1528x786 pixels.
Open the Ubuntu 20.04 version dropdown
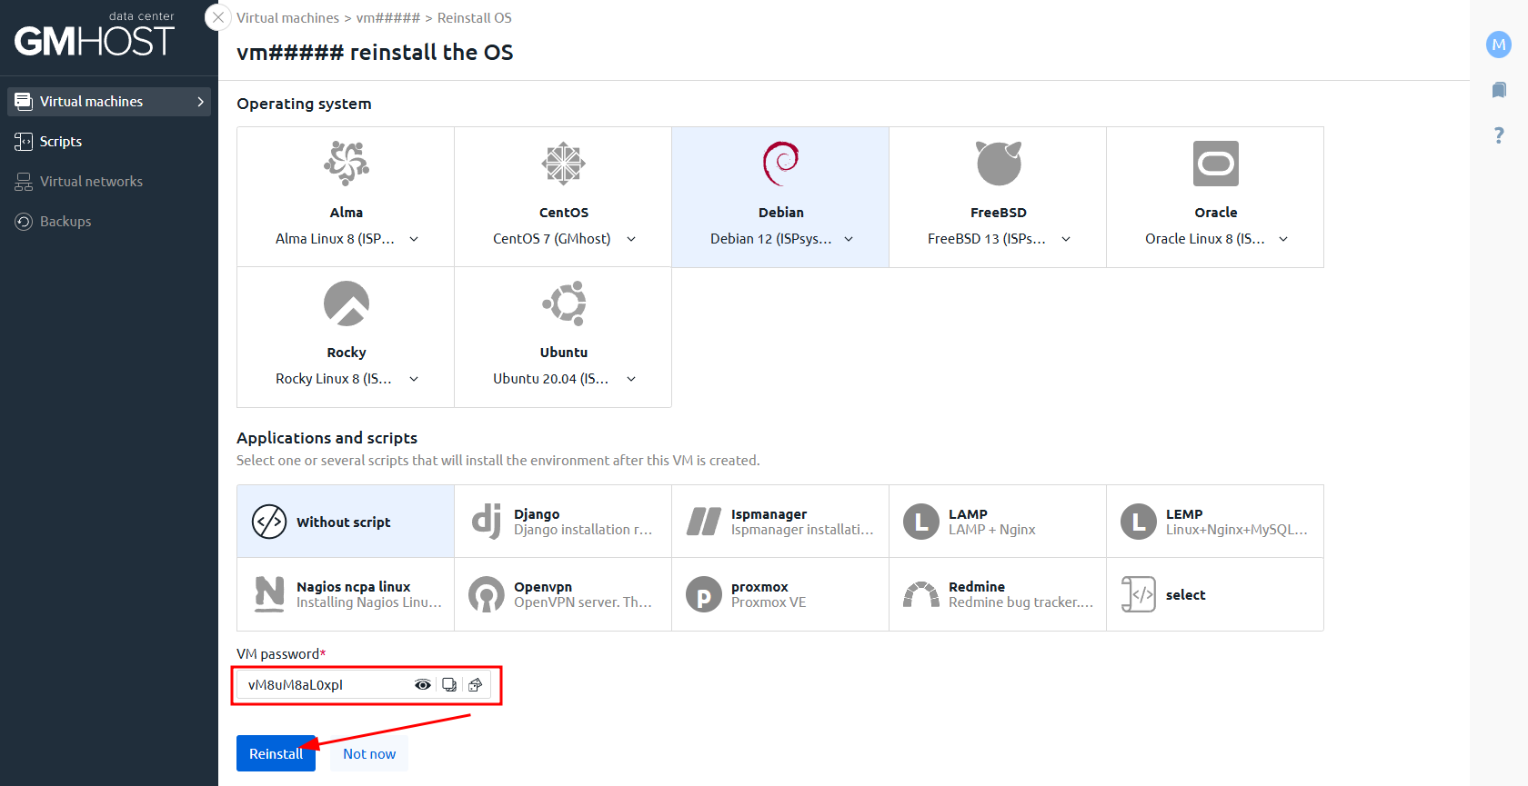[631, 379]
